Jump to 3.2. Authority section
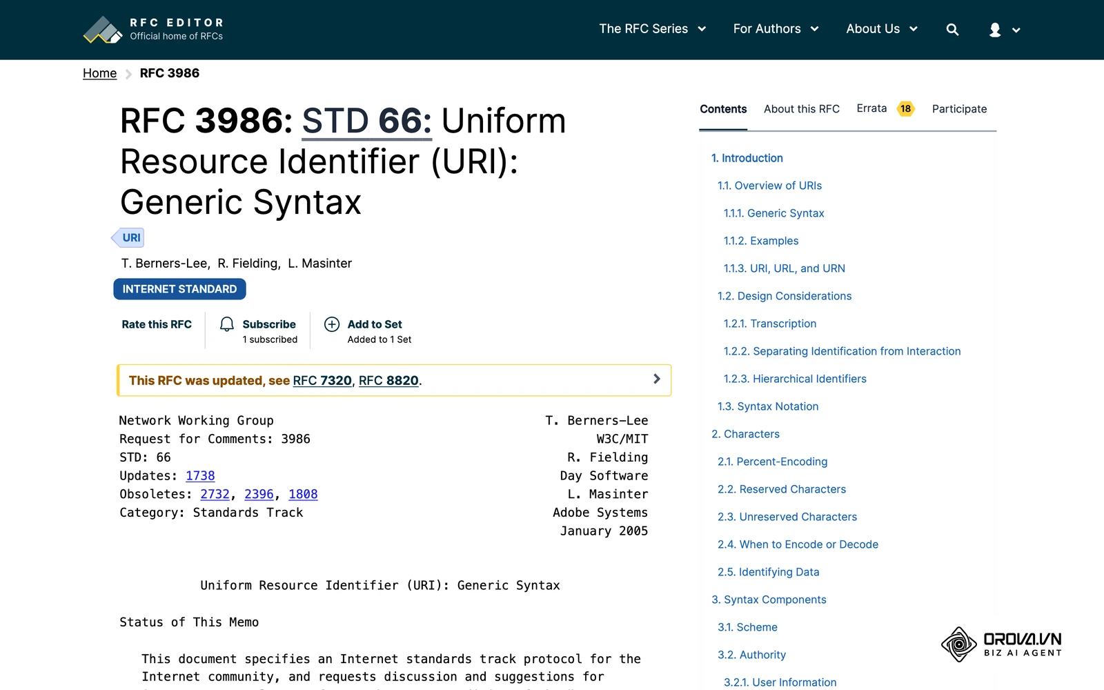This screenshot has width=1104, height=690. click(x=751, y=655)
